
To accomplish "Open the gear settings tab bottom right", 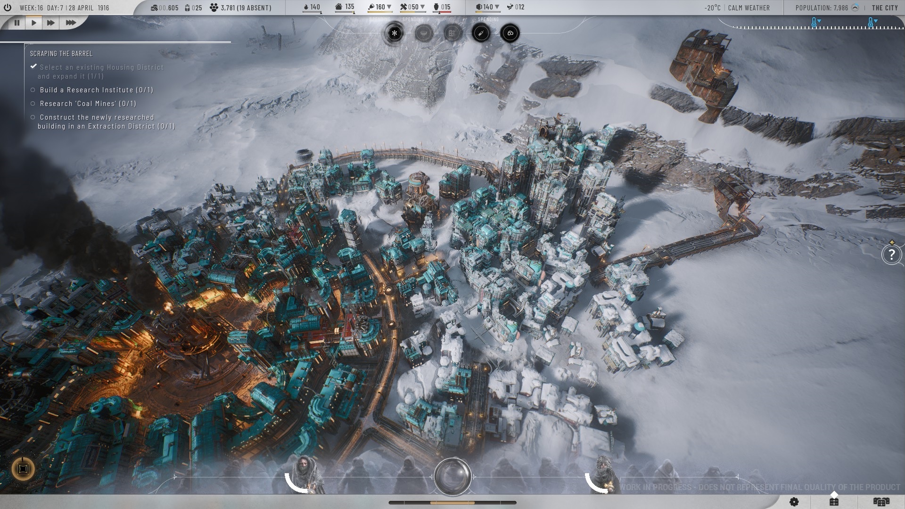I will click(x=794, y=502).
